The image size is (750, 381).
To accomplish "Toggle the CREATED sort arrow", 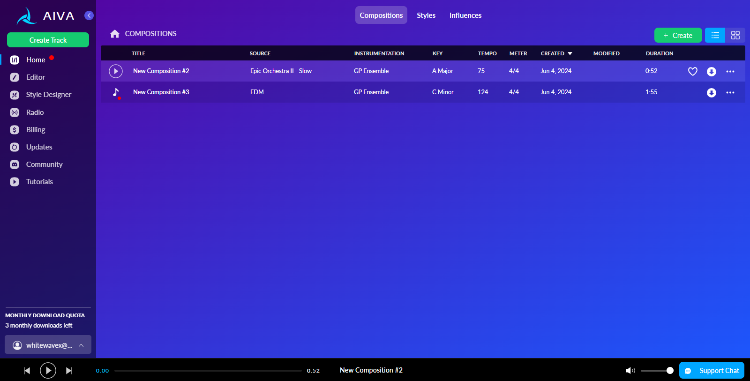I will 570,53.
